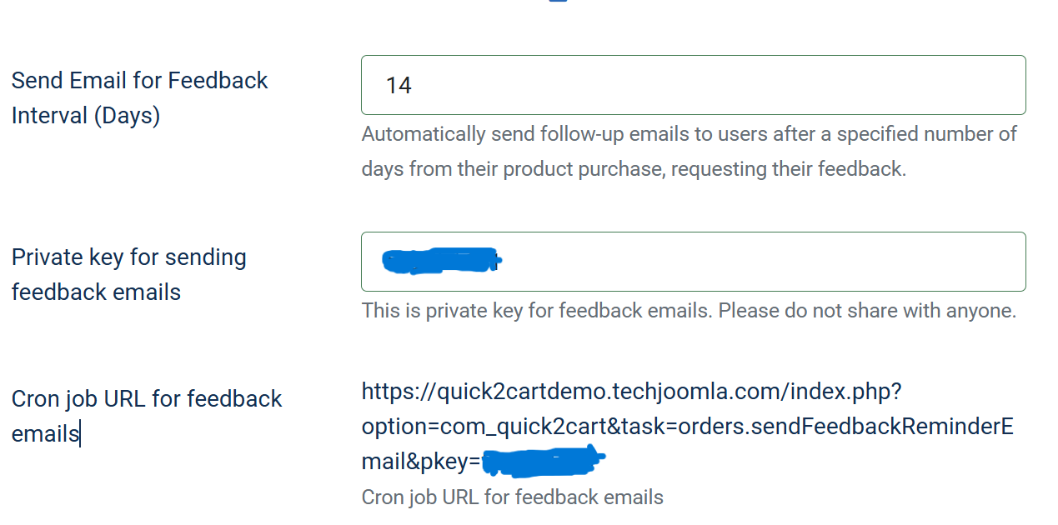Click the "Interval (Days)" label text
This screenshot has height=525, width=1058.
[85, 115]
